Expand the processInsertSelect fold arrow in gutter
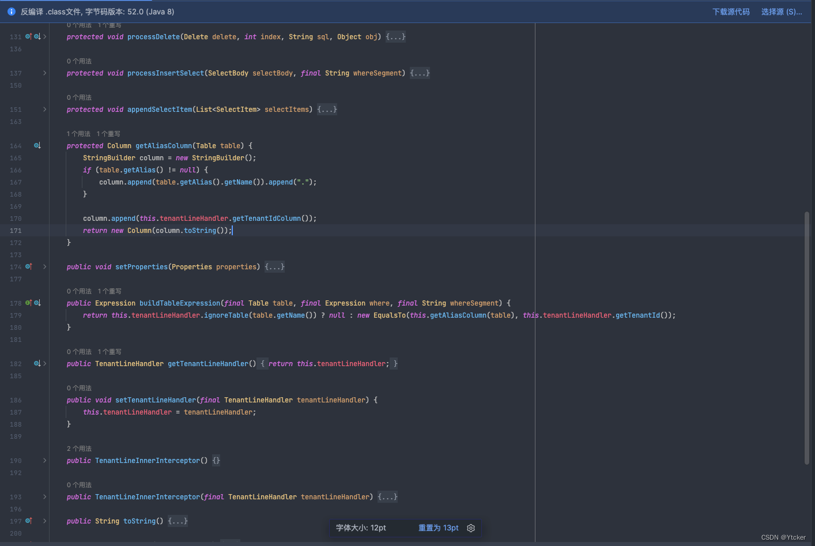Viewport: 815px width, 546px height. [45, 73]
